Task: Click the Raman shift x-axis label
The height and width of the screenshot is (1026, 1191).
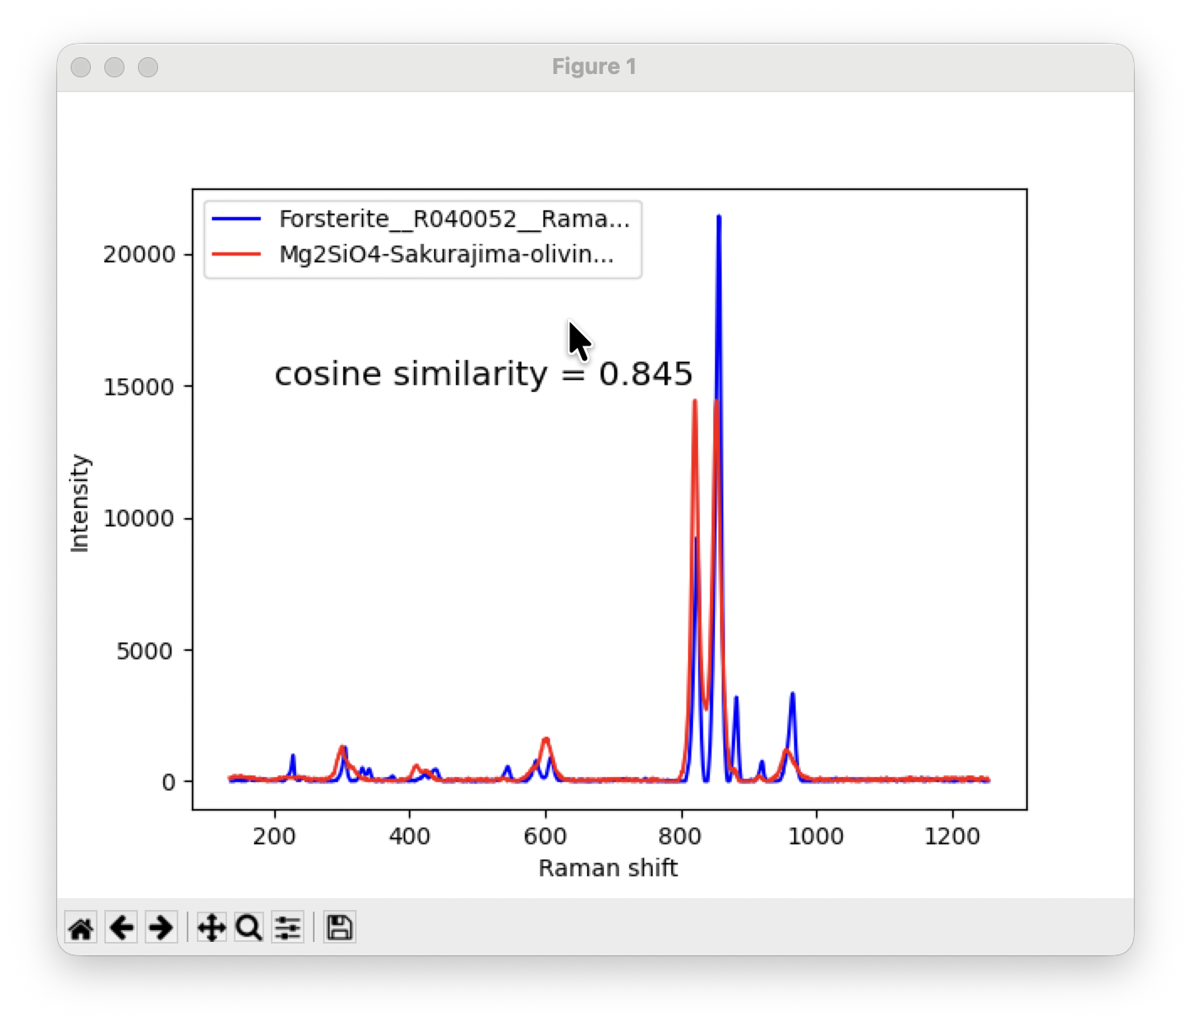Action: (x=607, y=868)
